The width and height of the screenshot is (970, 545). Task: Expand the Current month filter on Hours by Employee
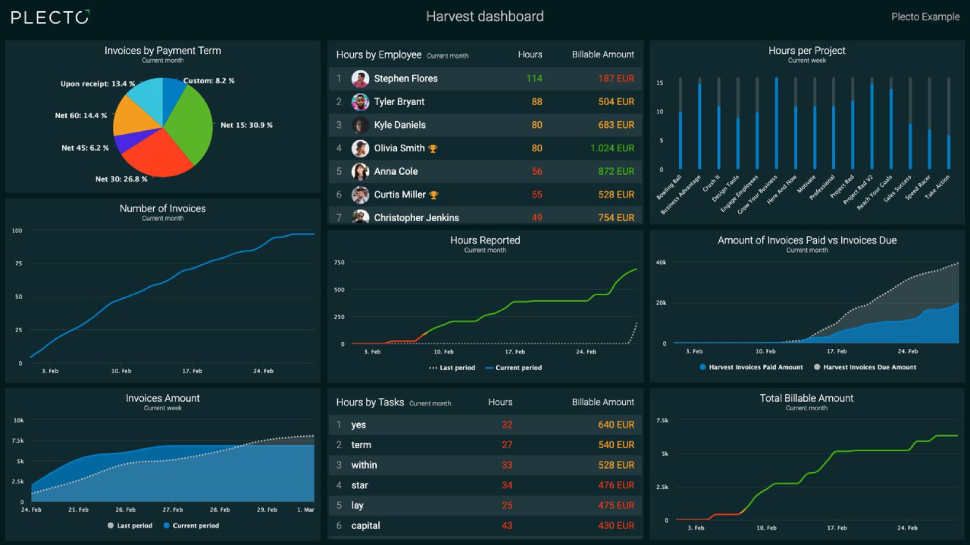pos(448,55)
